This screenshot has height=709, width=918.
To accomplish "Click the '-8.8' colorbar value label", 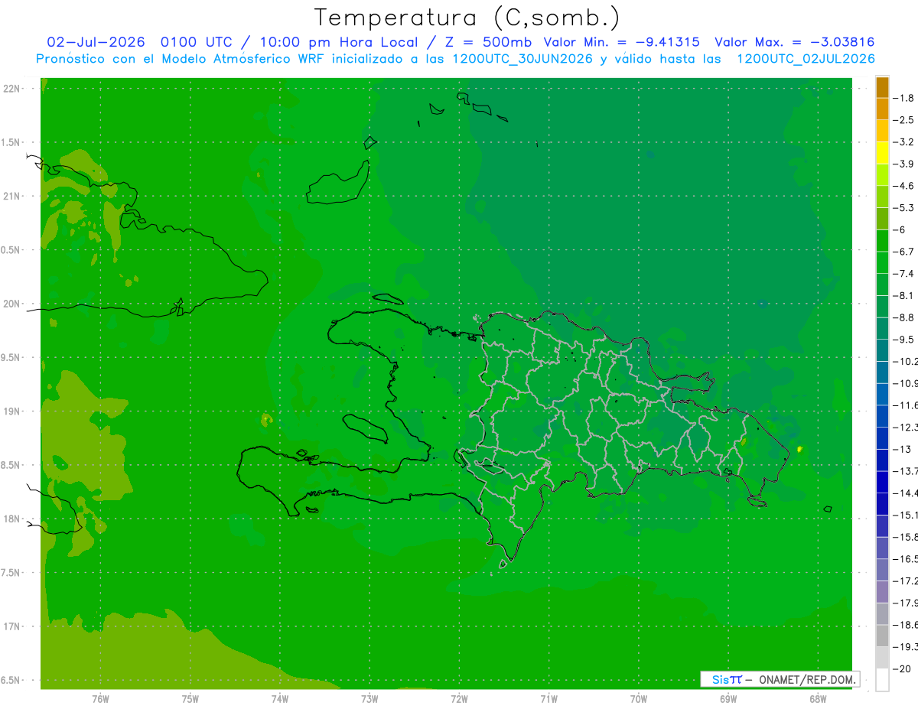I will (x=903, y=317).
